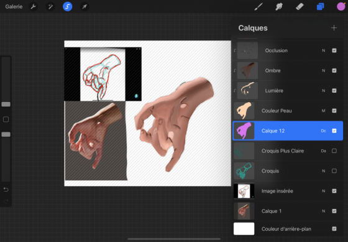Select the Smudge tool
The height and width of the screenshot is (242, 348).
tap(279, 7)
